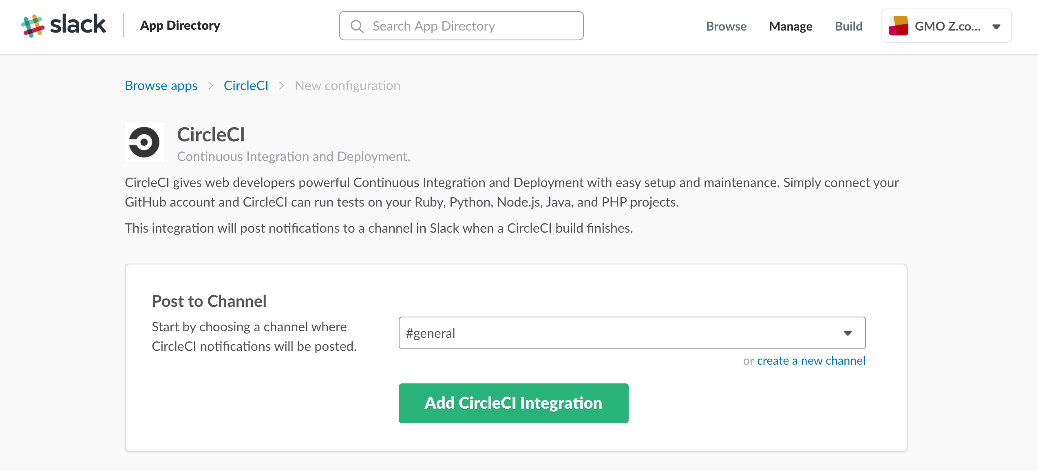Click the New configuration breadcrumb text
This screenshot has height=471, width=1038.
tap(347, 86)
